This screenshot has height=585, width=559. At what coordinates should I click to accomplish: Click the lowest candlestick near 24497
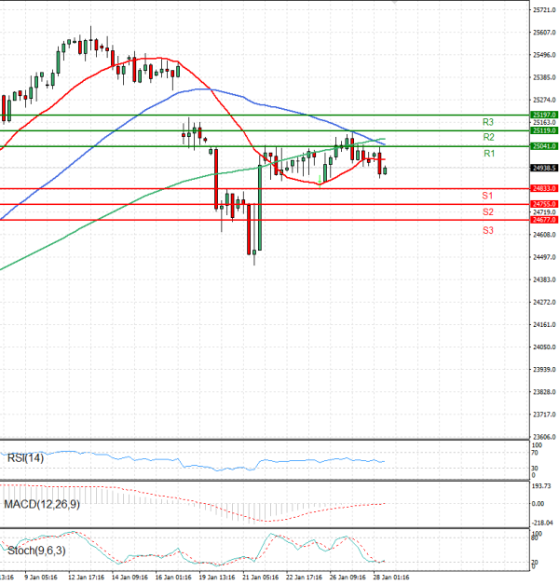click(x=254, y=252)
